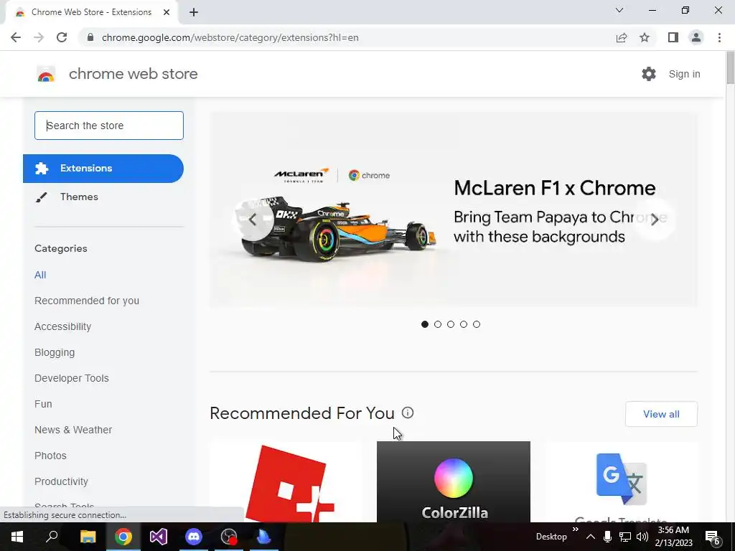Expand the Desktop toolbar chevron
This screenshot has width=735, height=551.
(575, 529)
